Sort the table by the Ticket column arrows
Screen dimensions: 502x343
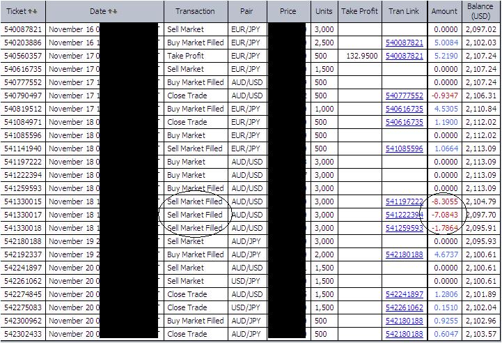pyautogui.click(x=33, y=11)
